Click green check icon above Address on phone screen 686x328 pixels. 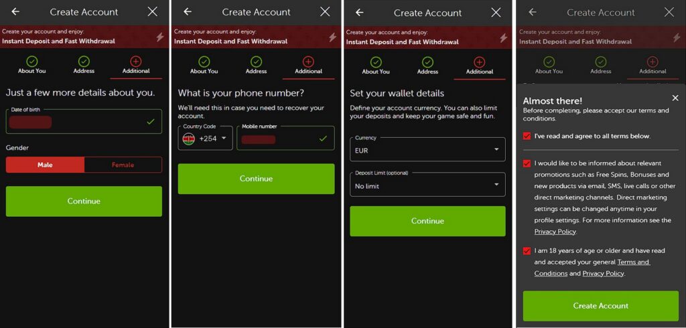(x=256, y=61)
